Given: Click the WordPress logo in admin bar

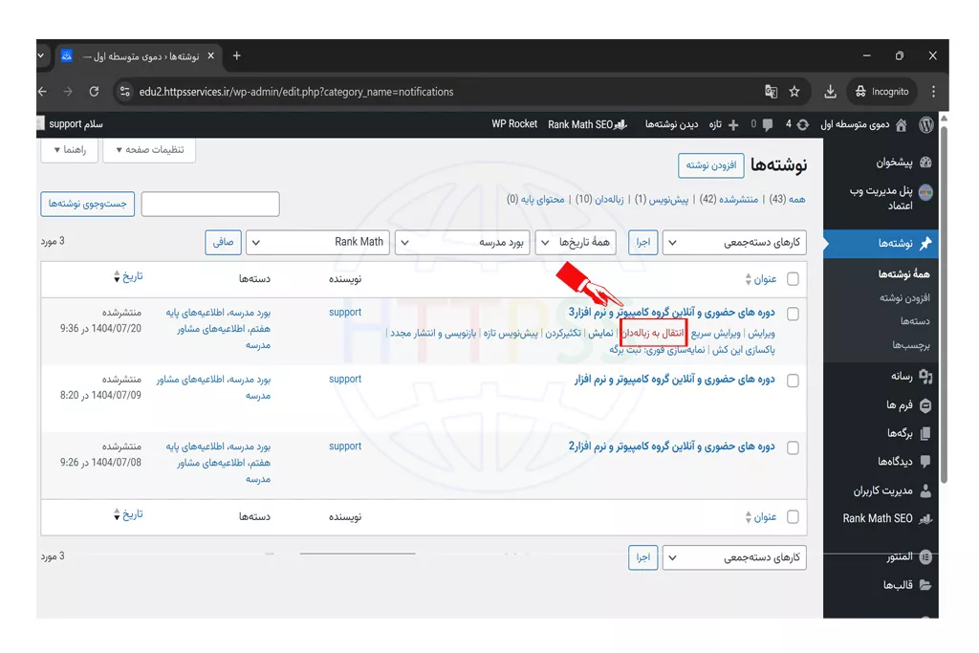Looking at the screenshot, I should coord(925,124).
